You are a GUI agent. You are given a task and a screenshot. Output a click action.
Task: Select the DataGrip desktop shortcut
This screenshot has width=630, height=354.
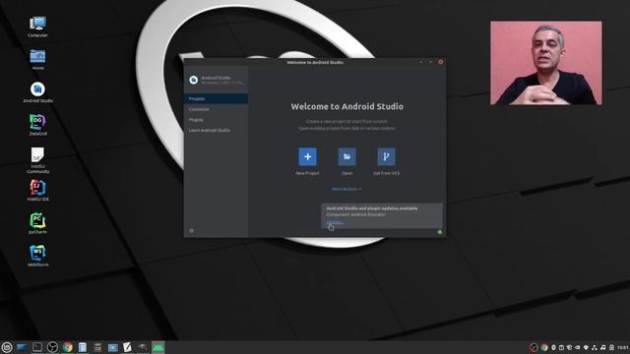click(37, 125)
